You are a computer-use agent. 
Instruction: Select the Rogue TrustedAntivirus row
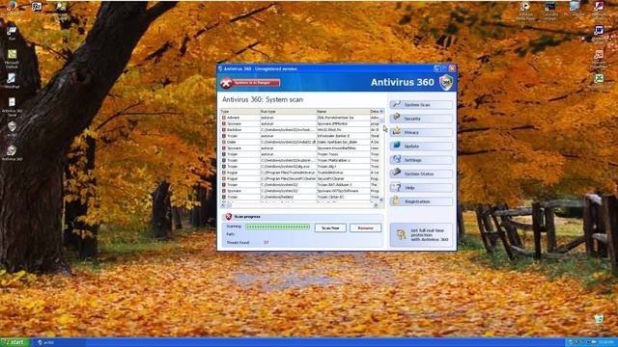click(x=299, y=173)
